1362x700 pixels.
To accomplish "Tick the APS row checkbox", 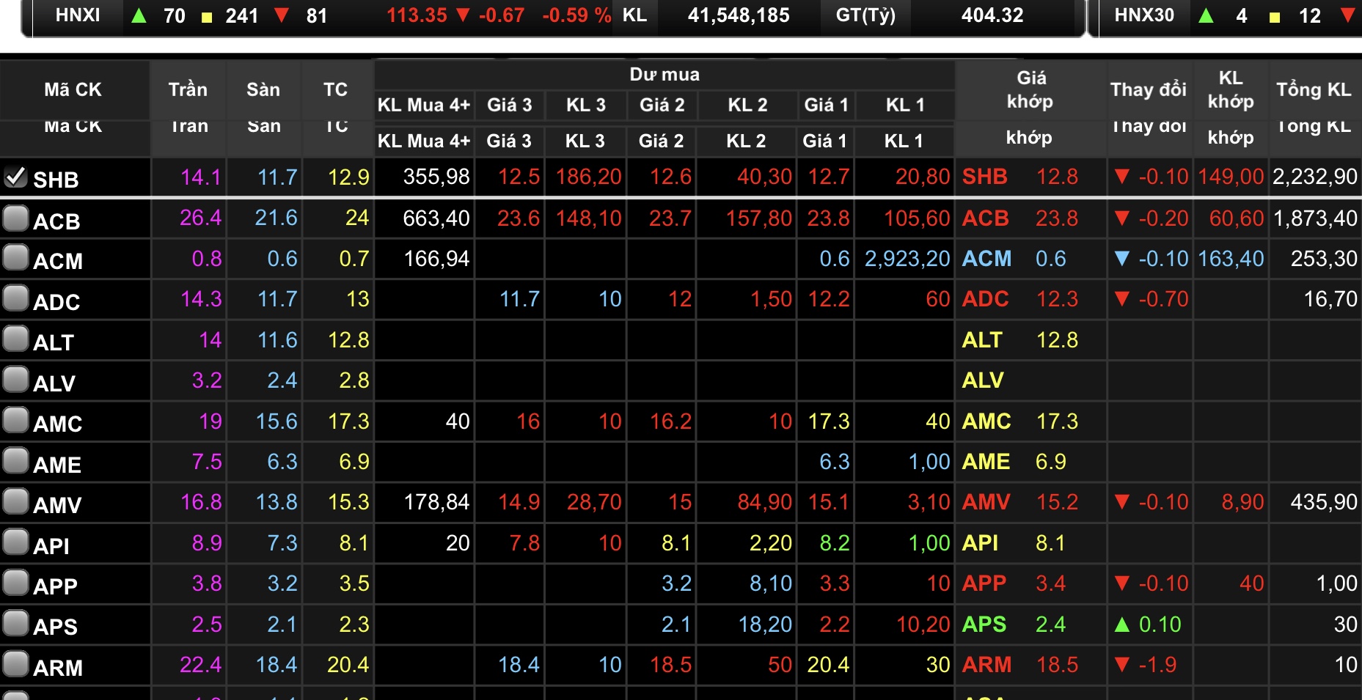I will pyautogui.click(x=15, y=624).
